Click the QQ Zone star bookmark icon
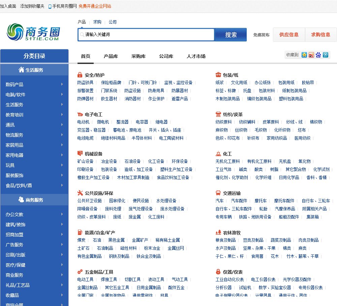337x306 pixels. 304,55
